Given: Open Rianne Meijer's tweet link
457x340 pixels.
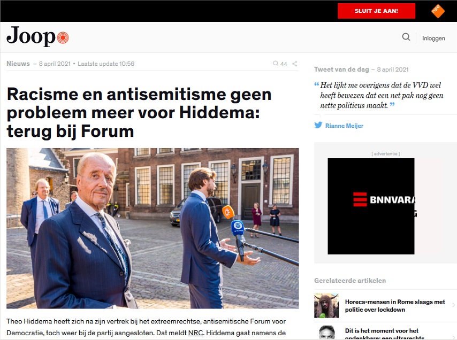Looking at the screenshot, I should click(344, 126).
